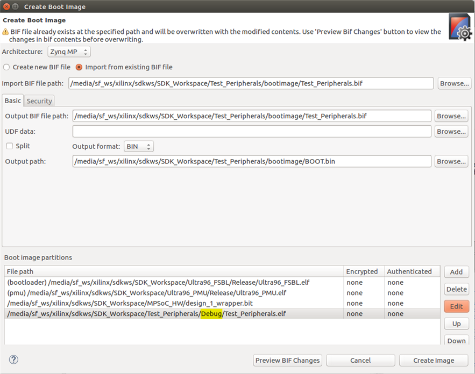Open the Architecture dropdown
The height and width of the screenshot is (374, 475).
(69, 52)
